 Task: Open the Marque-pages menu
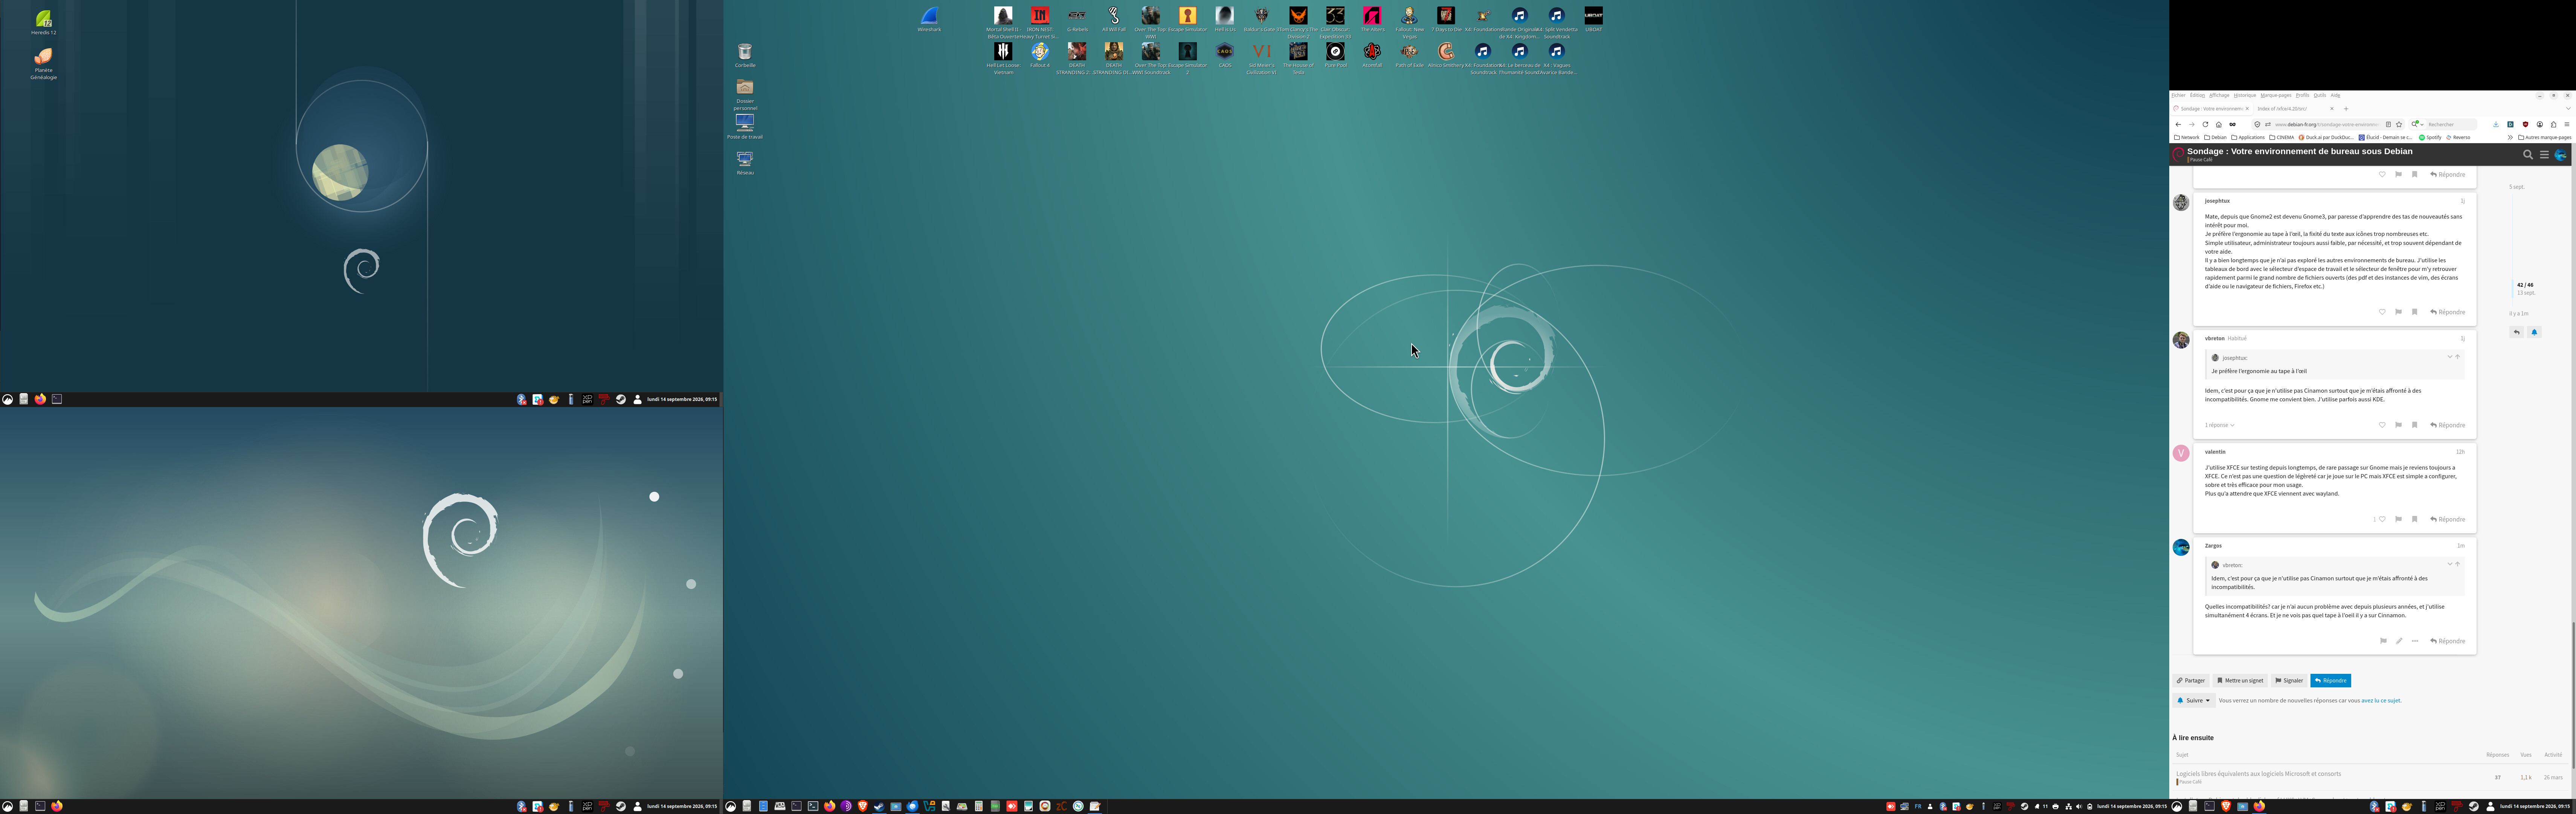pyautogui.click(x=2276, y=95)
